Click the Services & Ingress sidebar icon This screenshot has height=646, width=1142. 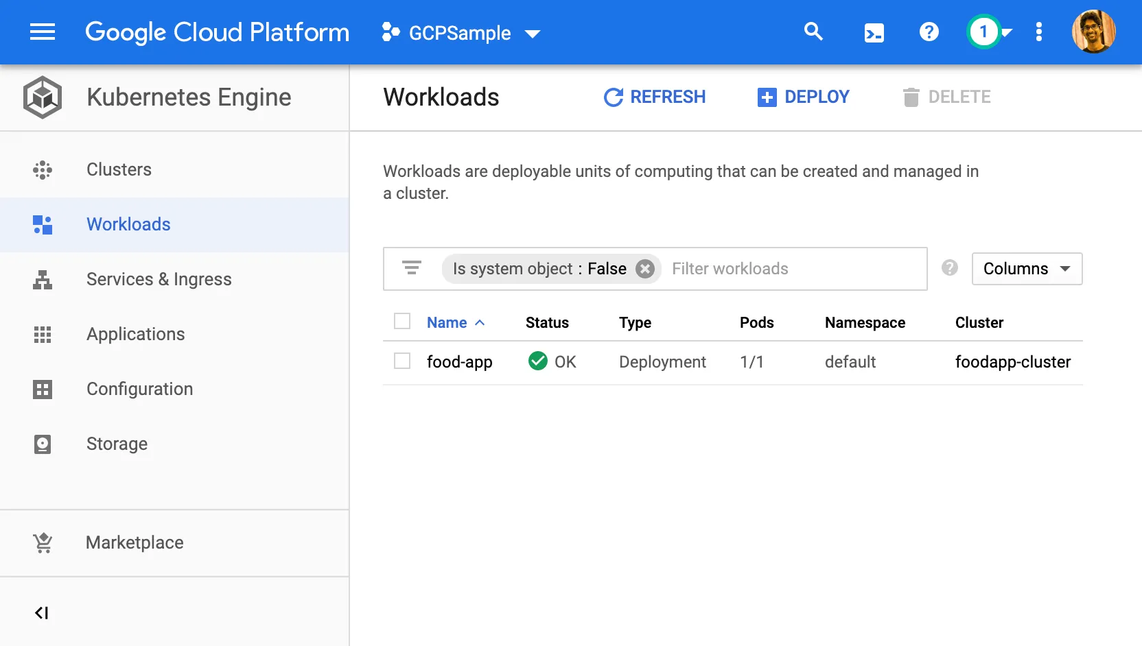[43, 280]
